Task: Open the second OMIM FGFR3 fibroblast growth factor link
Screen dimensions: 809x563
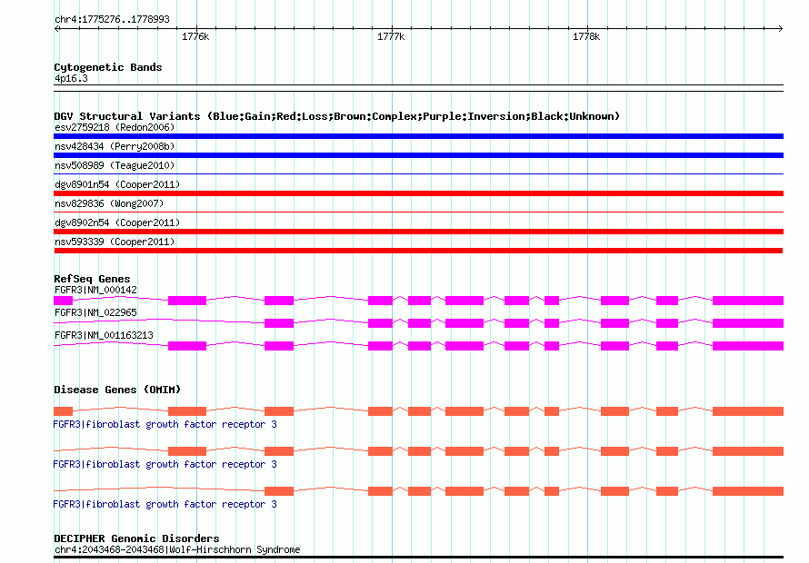Action: tap(165, 465)
